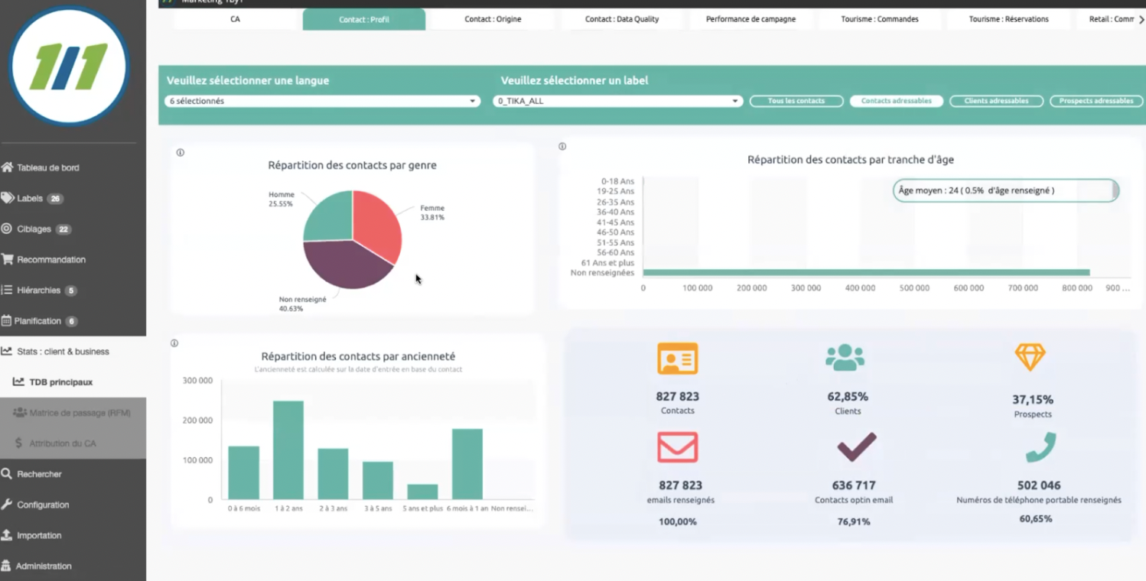Image resolution: width=1146 pixels, height=581 pixels.
Task: Click the orange diamond Prospects icon
Action: [1030, 357]
